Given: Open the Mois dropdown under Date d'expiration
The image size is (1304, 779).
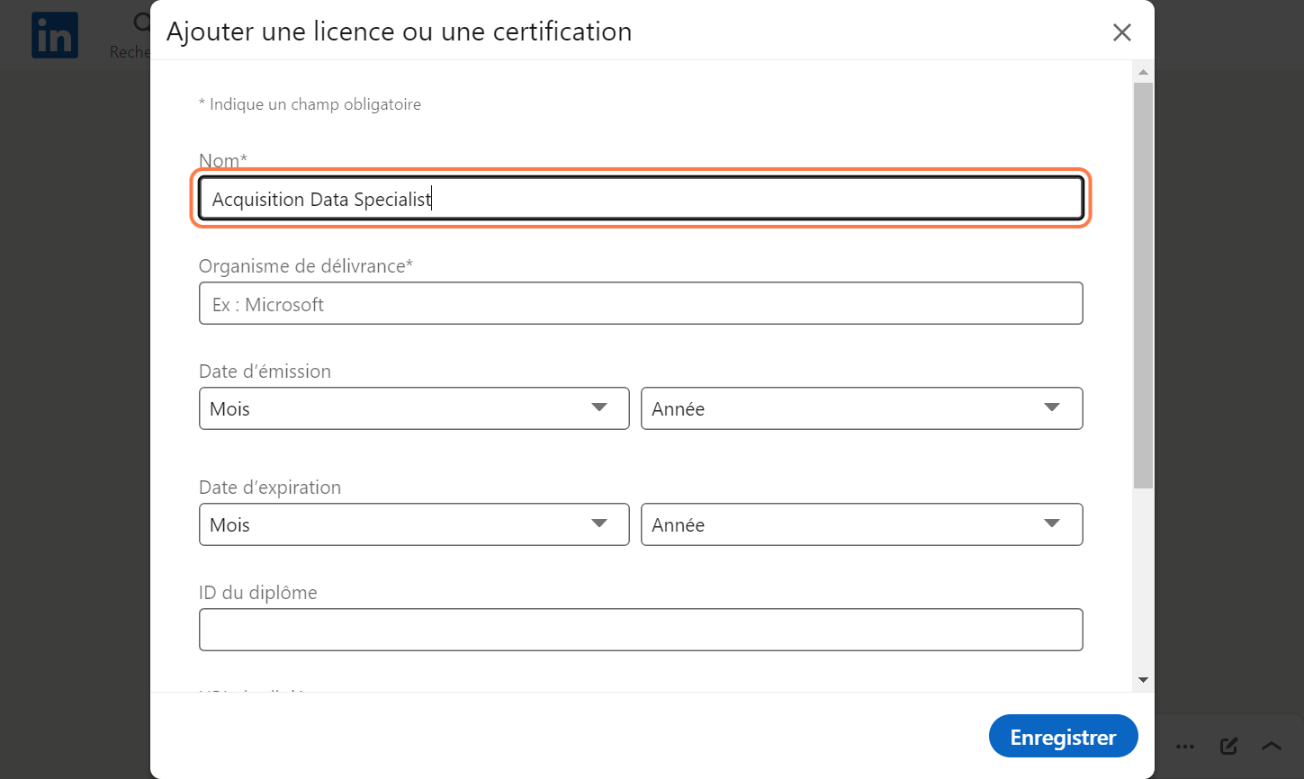Looking at the screenshot, I should click(414, 524).
